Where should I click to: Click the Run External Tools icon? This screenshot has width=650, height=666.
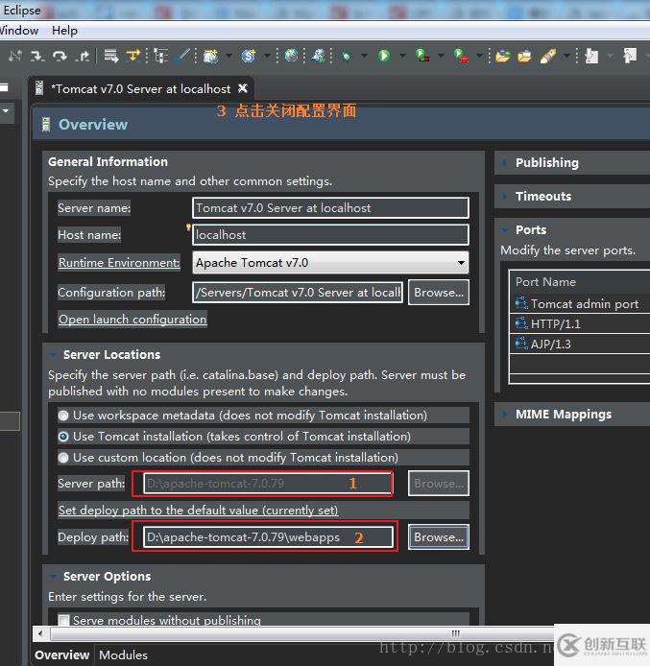coord(461,56)
